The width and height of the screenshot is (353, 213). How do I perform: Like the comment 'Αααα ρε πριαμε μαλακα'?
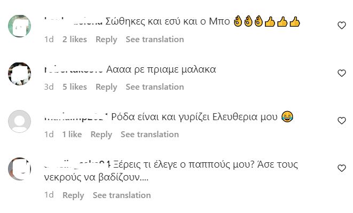point(342,73)
